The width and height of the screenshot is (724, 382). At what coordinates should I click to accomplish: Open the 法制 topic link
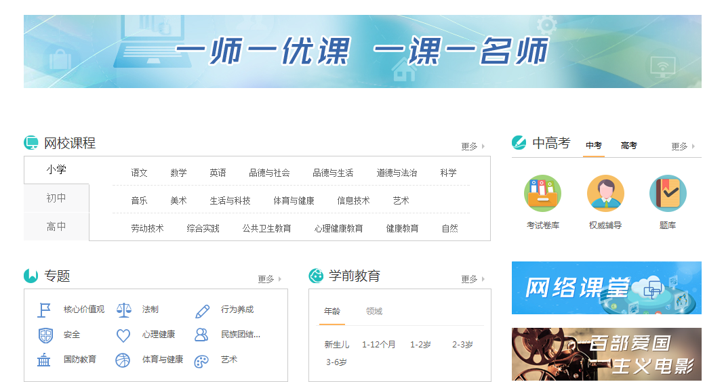150,309
